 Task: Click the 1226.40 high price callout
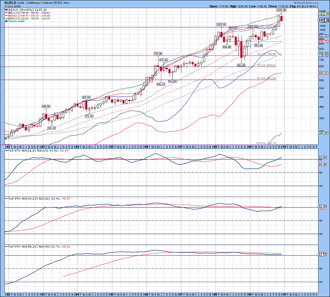tap(281, 10)
